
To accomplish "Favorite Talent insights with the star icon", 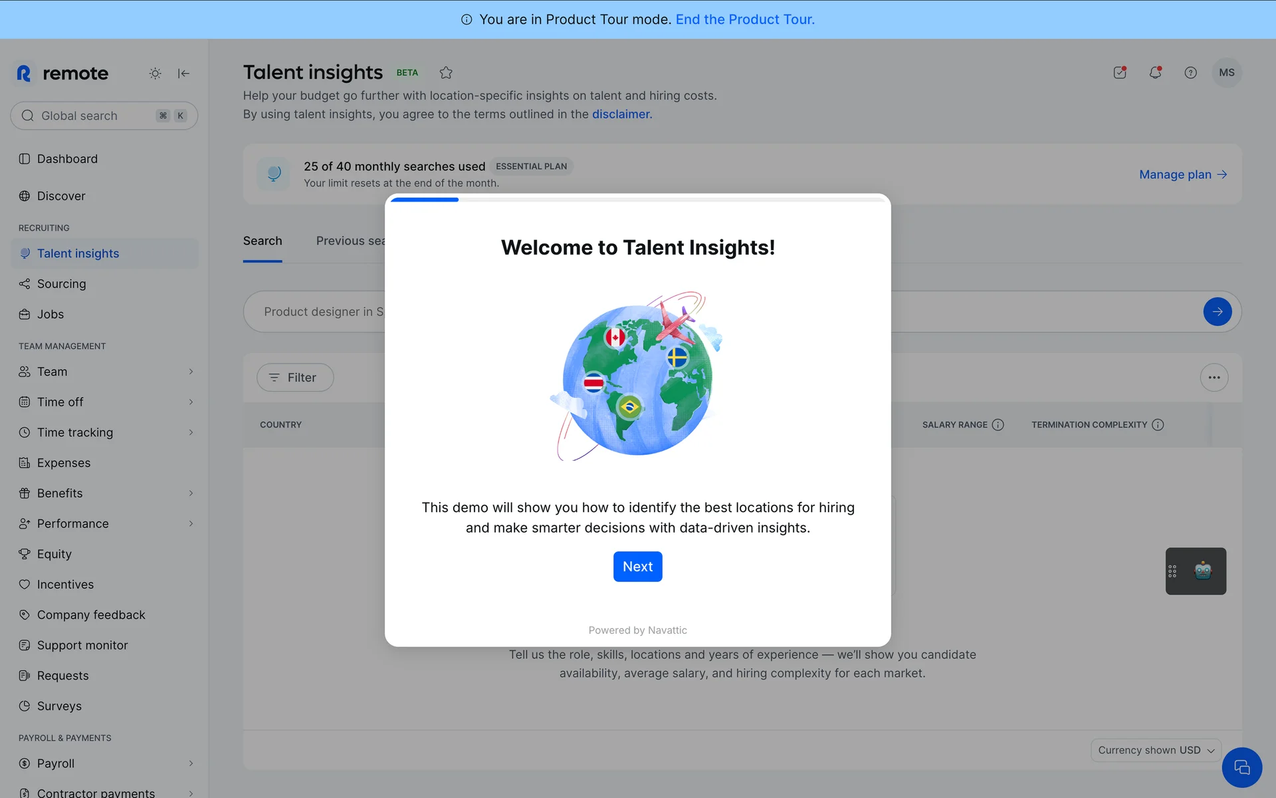I will coord(446,72).
